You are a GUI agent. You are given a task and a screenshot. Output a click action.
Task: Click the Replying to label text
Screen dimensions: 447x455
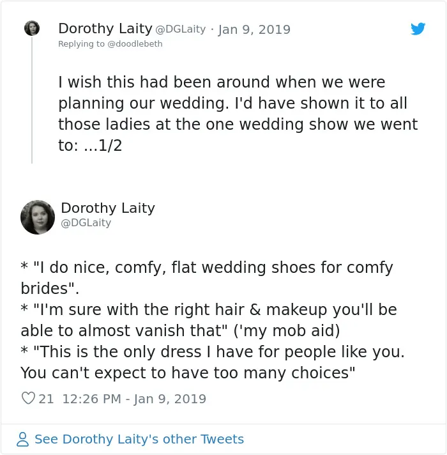82,44
